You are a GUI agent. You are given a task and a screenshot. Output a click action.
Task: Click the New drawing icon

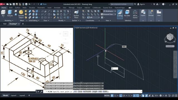click(x=8, y=4)
